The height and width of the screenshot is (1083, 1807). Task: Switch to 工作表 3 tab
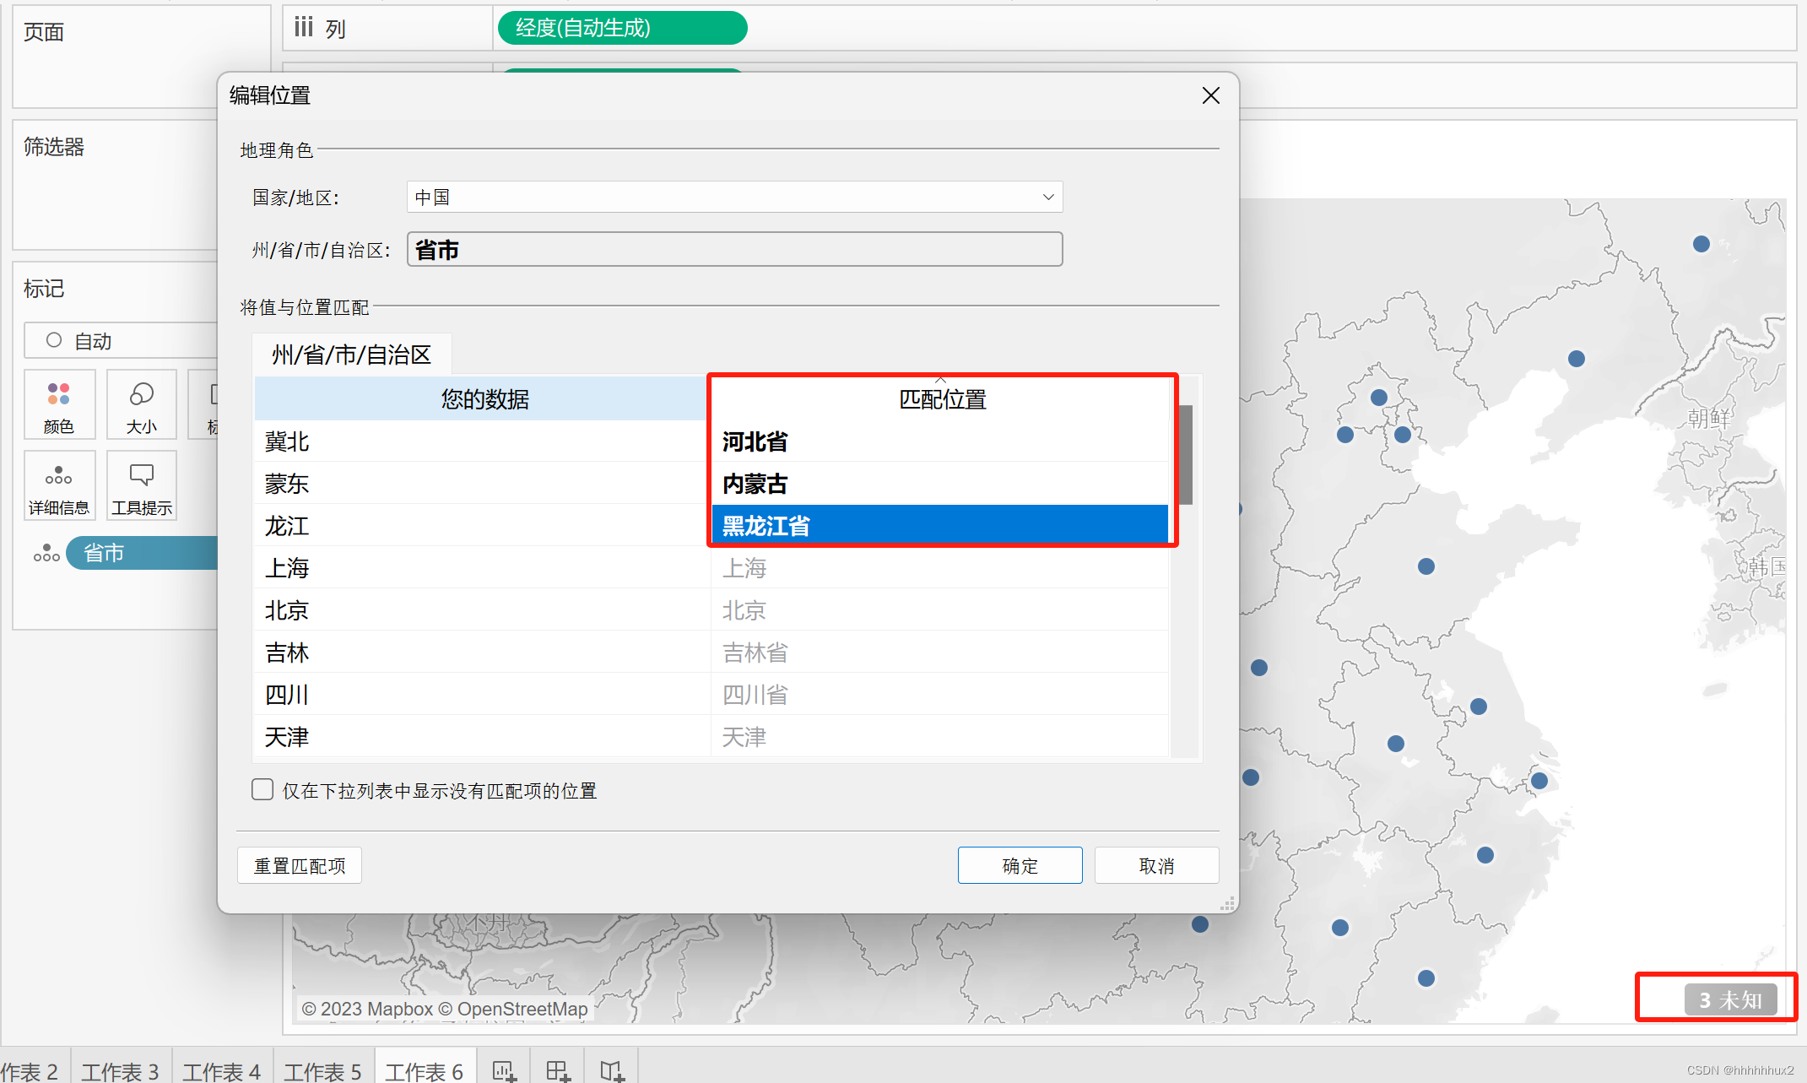(120, 1070)
